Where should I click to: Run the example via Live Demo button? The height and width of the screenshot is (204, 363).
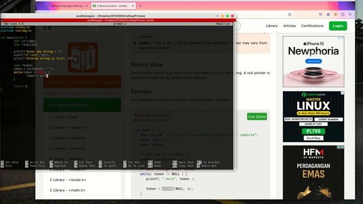click(x=257, y=117)
